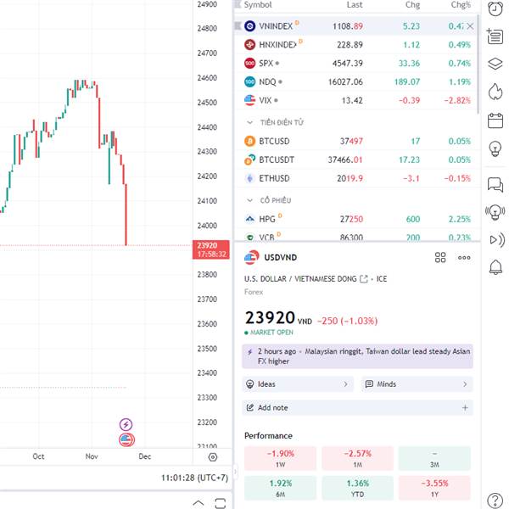Toggle the flag next to VNINDEX
The height and width of the screenshot is (509, 509).
[238, 25]
